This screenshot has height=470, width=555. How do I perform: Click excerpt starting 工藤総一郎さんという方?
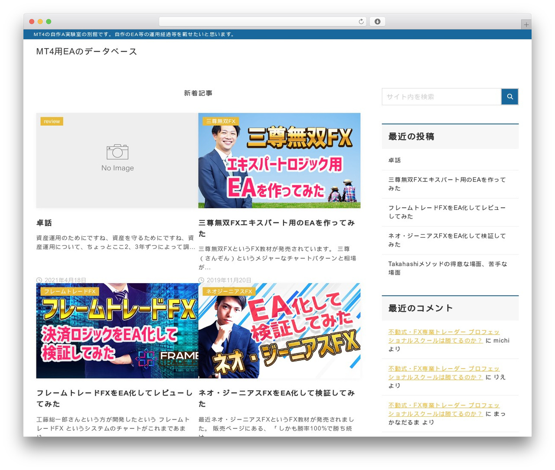(x=113, y=427)
